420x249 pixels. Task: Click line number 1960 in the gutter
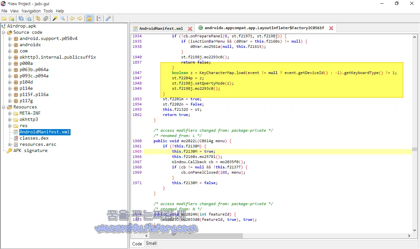[x=137, y=141]
